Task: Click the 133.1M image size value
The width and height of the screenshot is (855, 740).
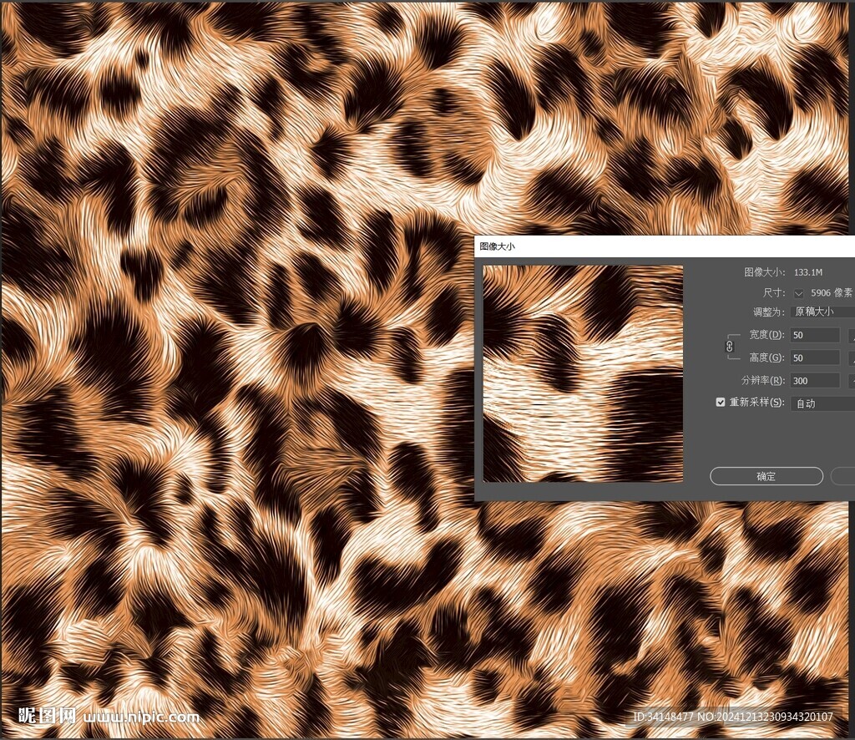Action: coord(808,272)
